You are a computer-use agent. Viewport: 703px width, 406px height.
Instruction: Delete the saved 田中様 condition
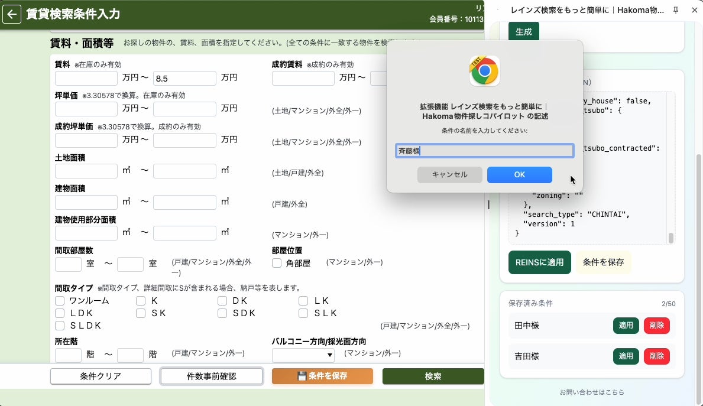click(656, 326)
